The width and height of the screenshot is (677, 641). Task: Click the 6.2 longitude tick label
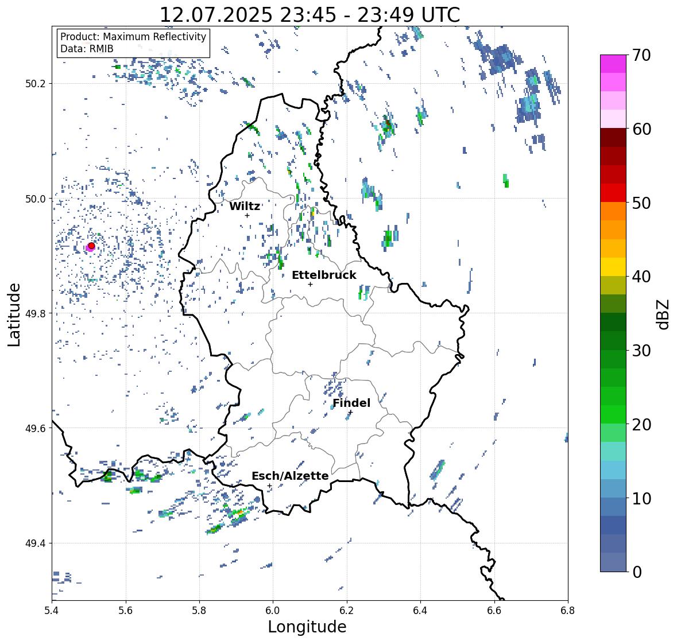[x=347, y=611]
